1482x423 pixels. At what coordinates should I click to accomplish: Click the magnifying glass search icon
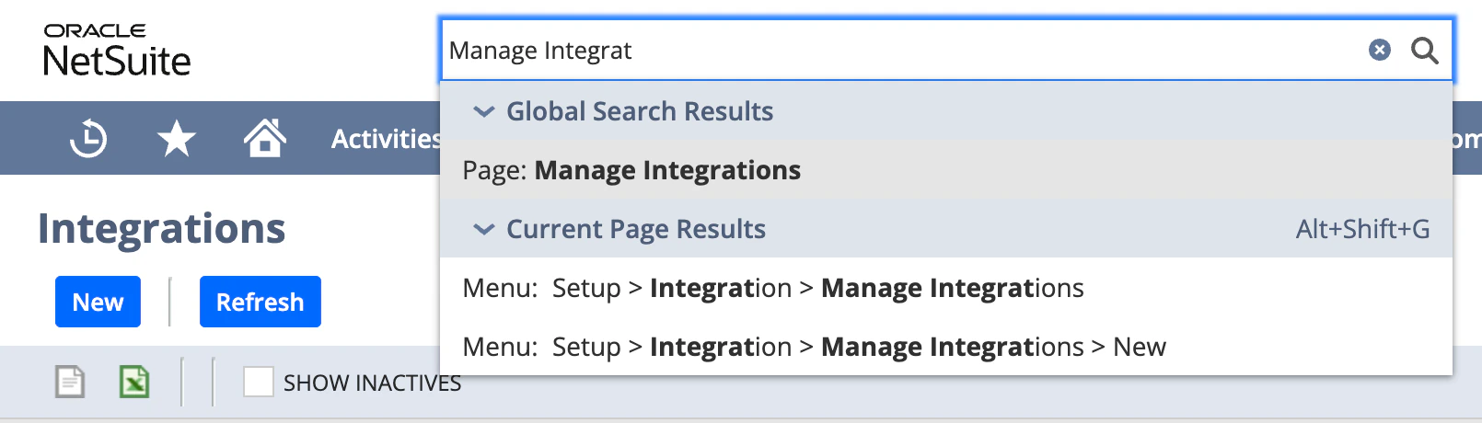click(x=1424, y=50)
